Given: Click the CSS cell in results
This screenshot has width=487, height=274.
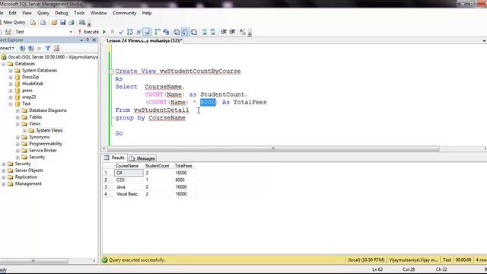Looking at the screenshot, I should 129,180.
